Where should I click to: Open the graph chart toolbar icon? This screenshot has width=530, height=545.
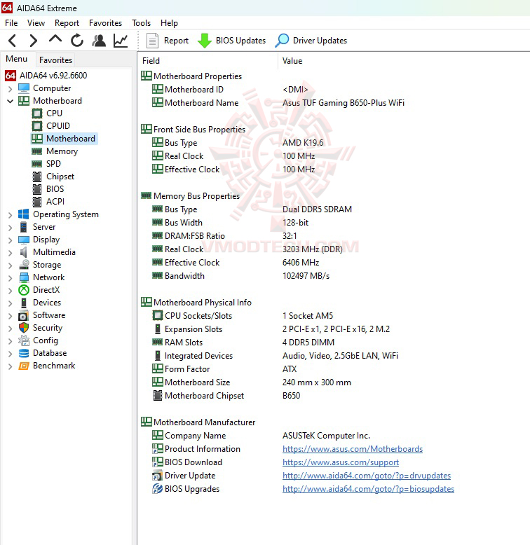(x=121, y=41)
